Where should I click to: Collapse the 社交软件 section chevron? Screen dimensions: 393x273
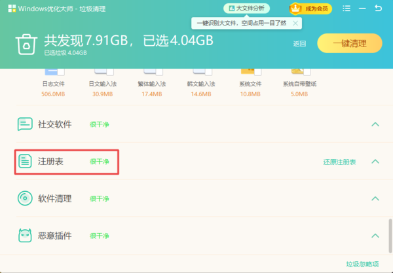pos(375,124)
